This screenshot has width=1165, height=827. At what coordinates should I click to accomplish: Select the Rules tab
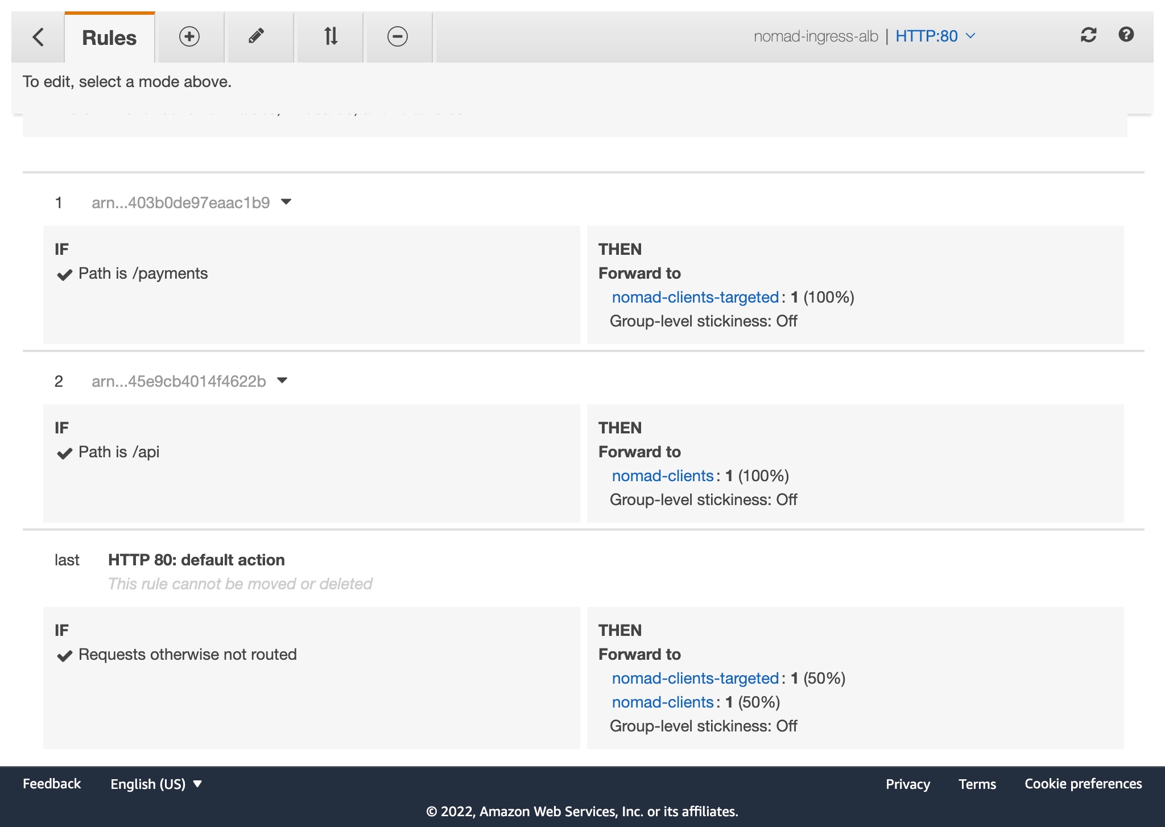point(109,38)
